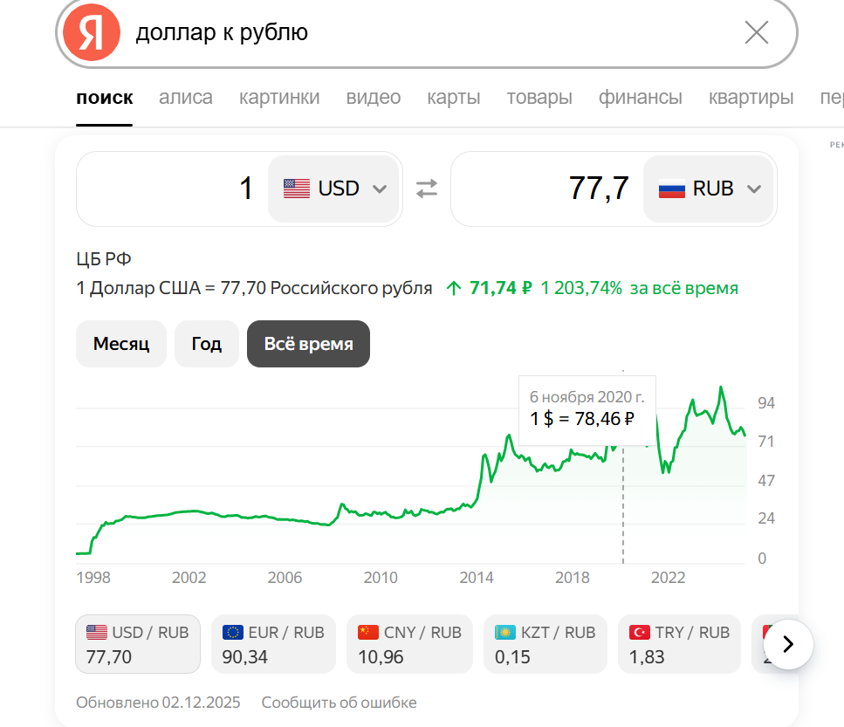
Task: Switch chart range to Месяц
Action: point(121,344)
